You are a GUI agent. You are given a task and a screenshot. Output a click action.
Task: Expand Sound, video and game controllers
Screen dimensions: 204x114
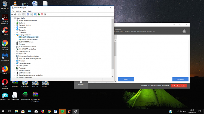tap(15, 75)
